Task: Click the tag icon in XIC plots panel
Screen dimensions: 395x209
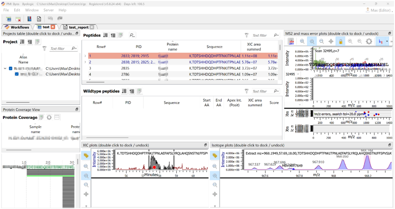Action: (x=86, y=156)
